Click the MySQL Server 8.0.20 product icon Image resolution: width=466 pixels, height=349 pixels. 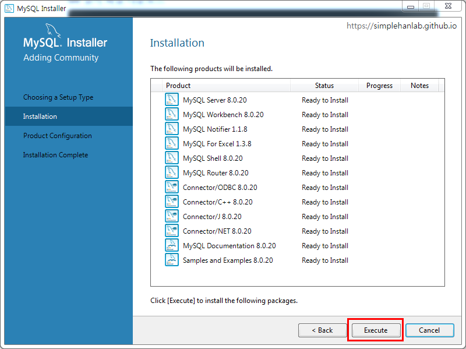tap(171, 100)
